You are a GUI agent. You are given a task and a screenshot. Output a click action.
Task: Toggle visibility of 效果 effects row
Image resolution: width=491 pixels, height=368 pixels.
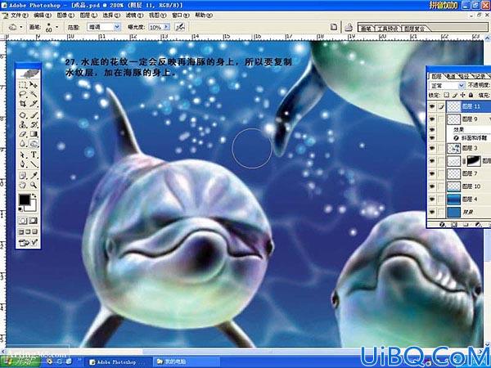click(x=432, y=130)
